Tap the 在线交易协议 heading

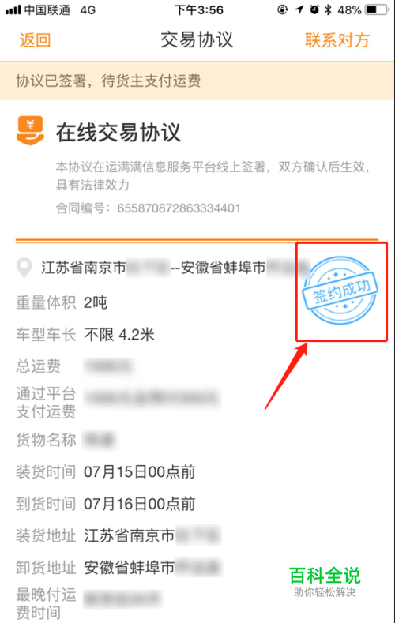(118, 133)
